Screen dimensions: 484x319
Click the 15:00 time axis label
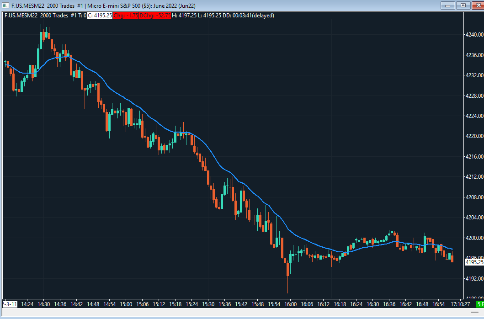coord(126,304)
